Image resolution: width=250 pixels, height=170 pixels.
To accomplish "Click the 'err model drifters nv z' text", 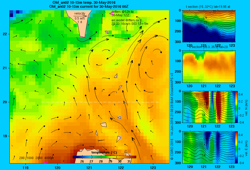I will tap(126, 20).
